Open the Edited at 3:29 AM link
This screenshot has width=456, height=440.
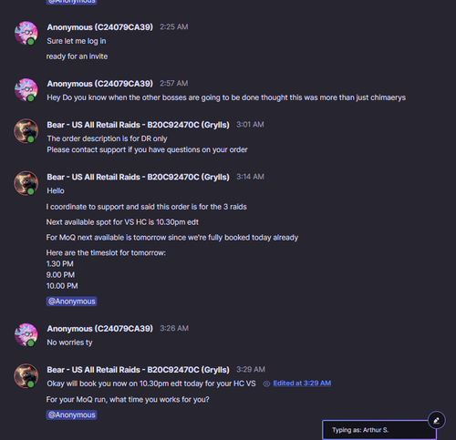[x=302, y=384]
